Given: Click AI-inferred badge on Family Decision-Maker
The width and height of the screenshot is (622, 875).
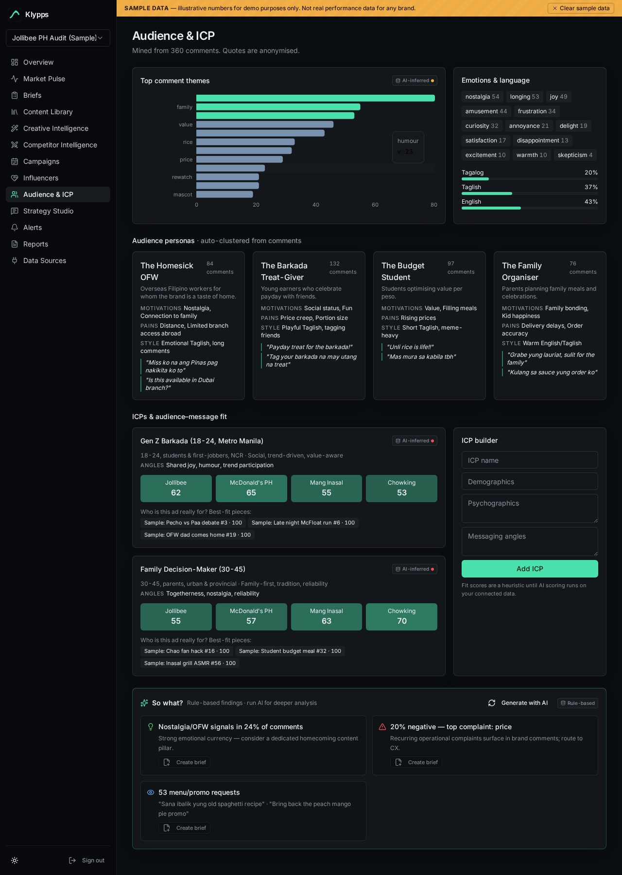Looking at the screenshot, I should [x=415, y=569].
